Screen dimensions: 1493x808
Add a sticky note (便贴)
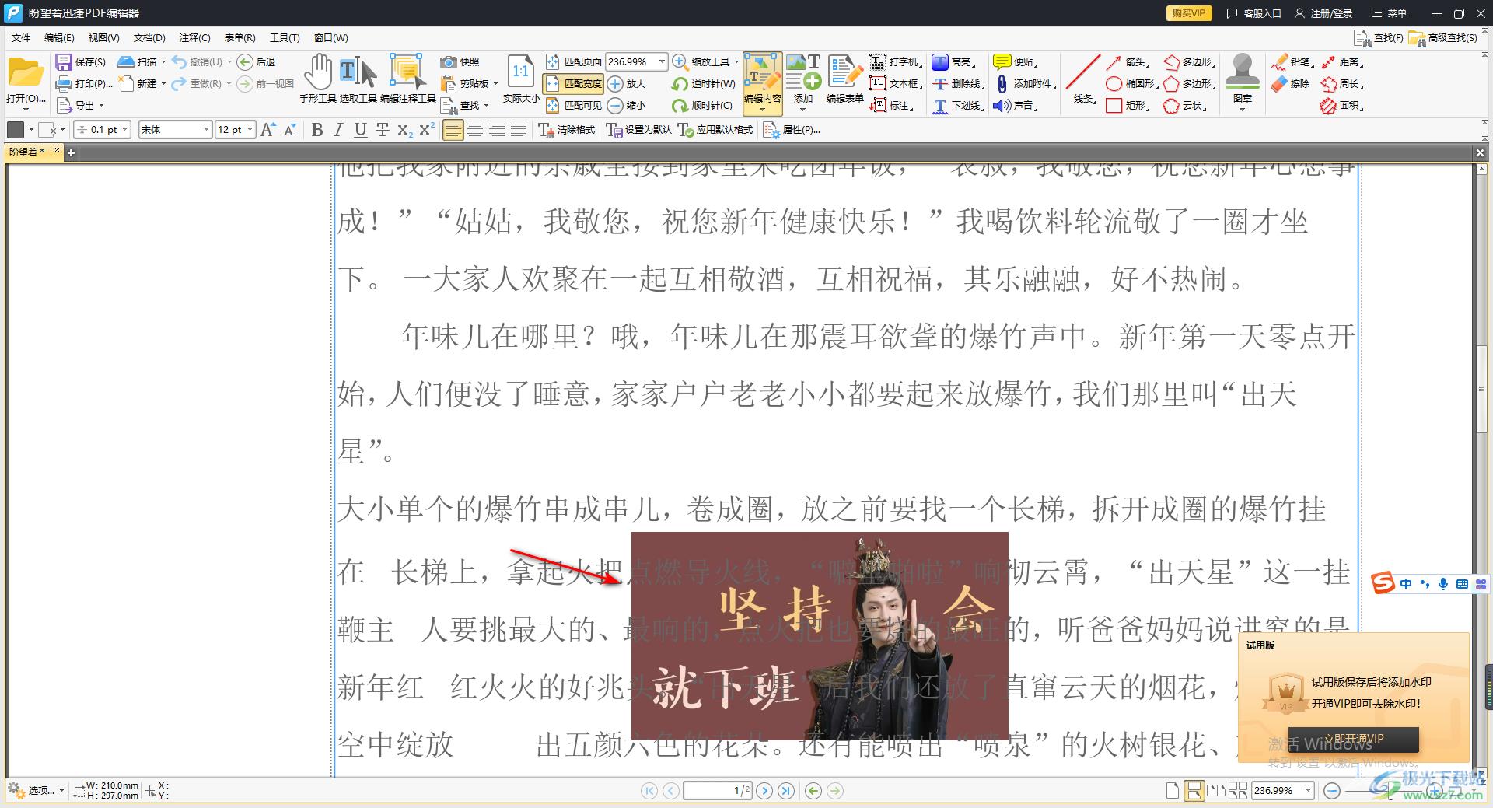point(1016,61)
